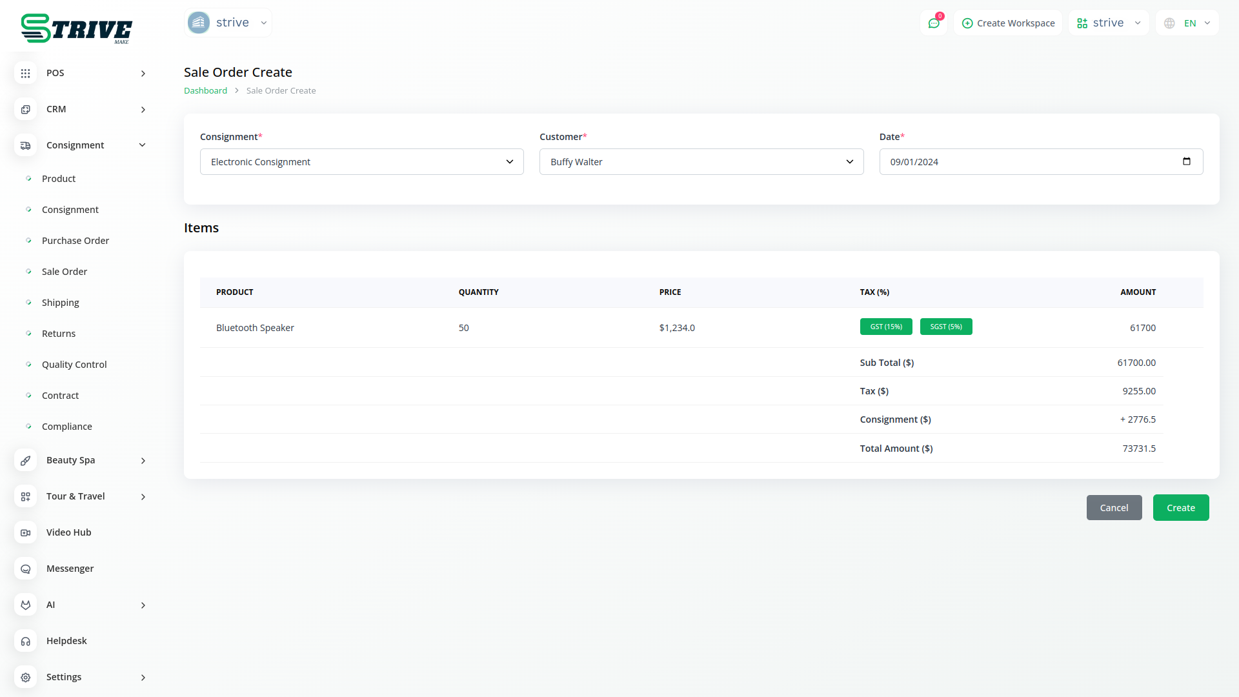The width and height of the screenshot is (1239, 697).
Task: Click the Beauty Spa brush icon
Action: click(x=25, y=461)
